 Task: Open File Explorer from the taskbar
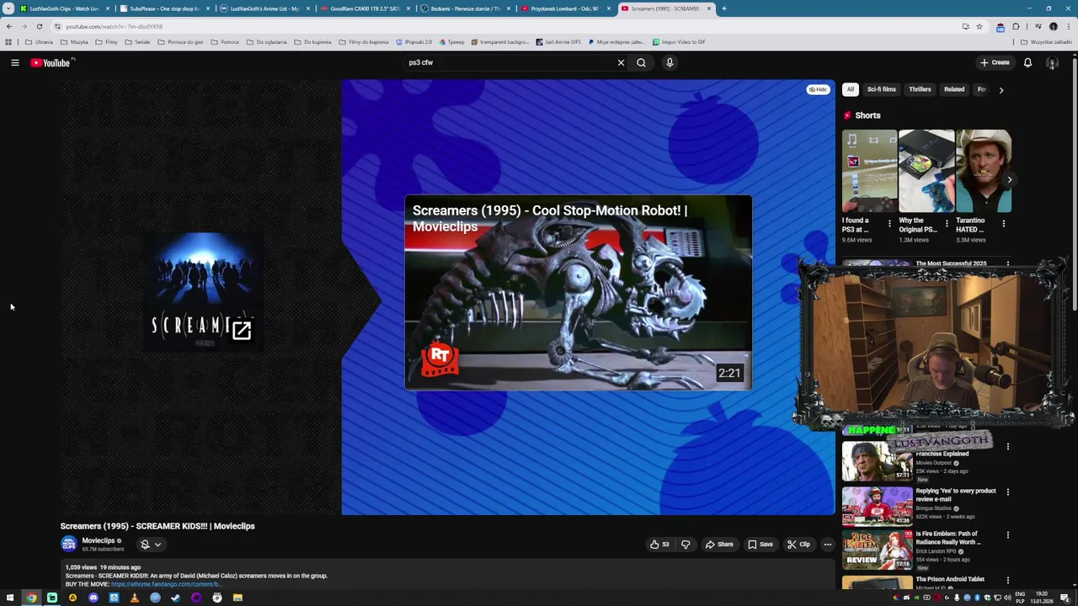pos(237,598)
